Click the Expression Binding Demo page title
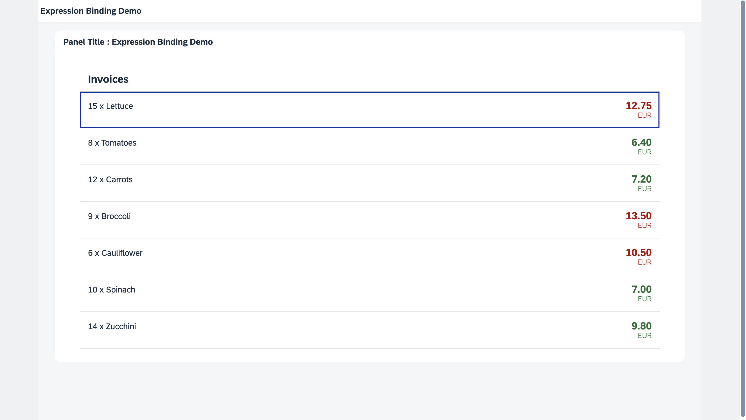The height and width of the screenshot is (420, 746). click(x=91, y=11)
